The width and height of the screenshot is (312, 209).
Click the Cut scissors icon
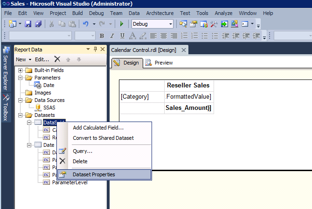click(51, 24)
